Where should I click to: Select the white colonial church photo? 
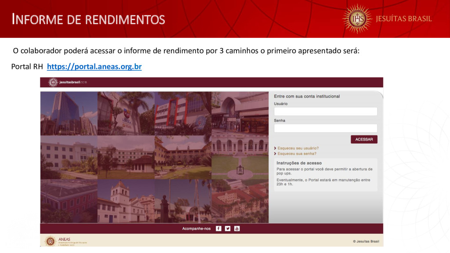point(126,201)
